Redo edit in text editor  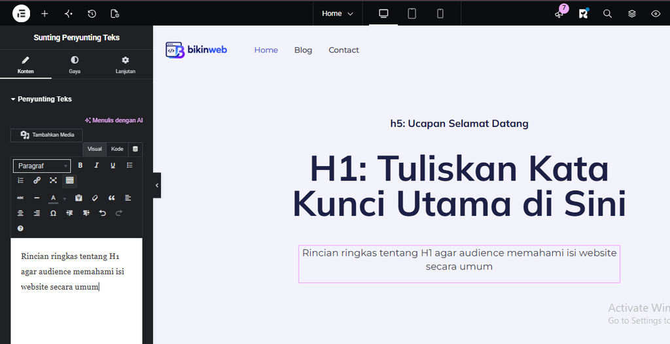[x=119, y=213]
